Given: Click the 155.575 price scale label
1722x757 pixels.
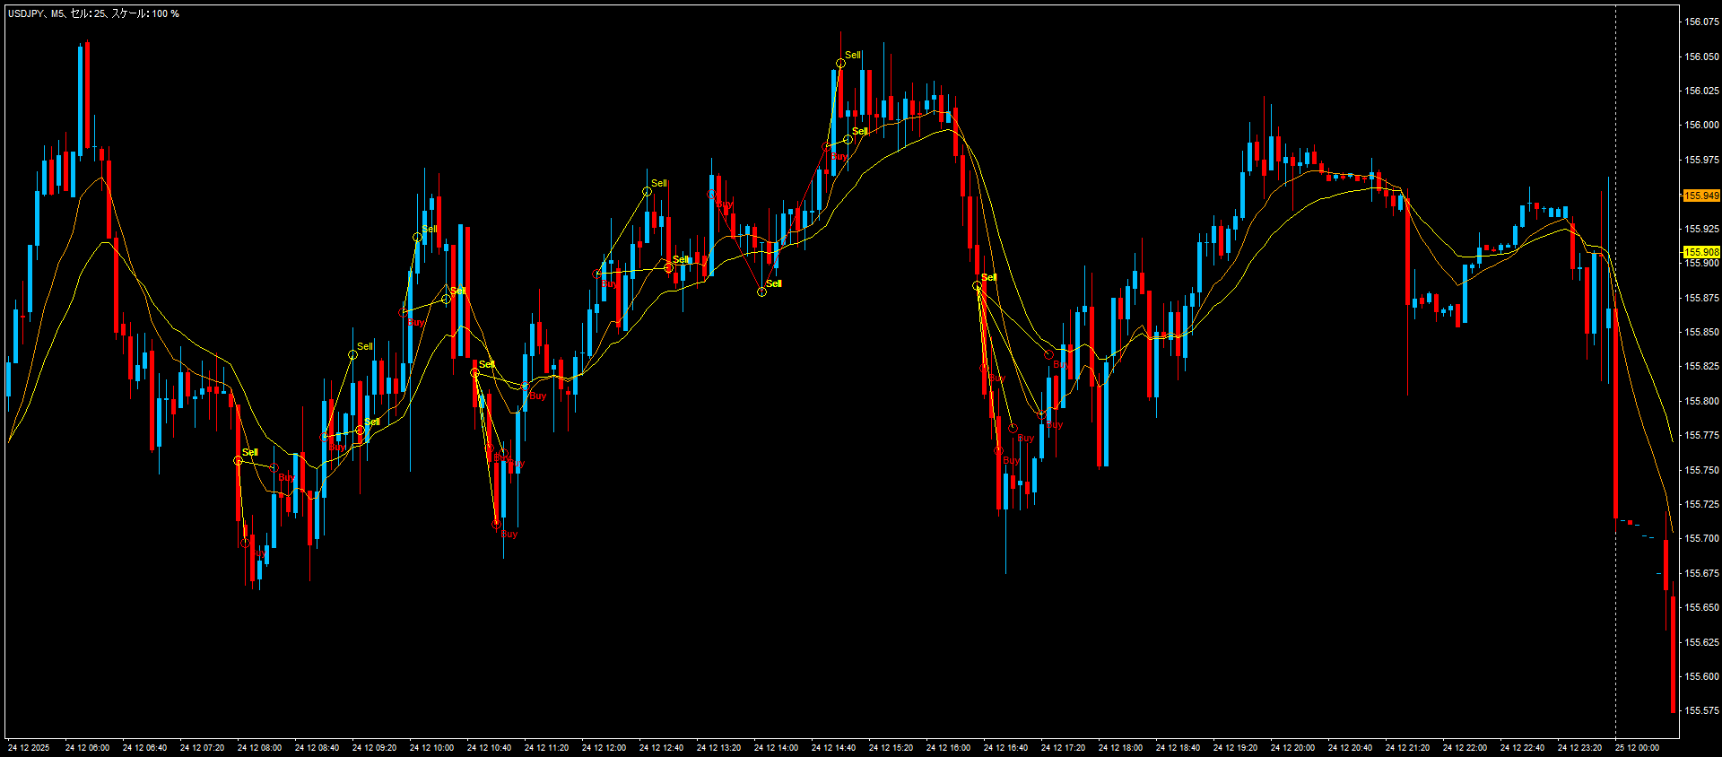Looking at the screenshot, I should tap(1701, 711).
